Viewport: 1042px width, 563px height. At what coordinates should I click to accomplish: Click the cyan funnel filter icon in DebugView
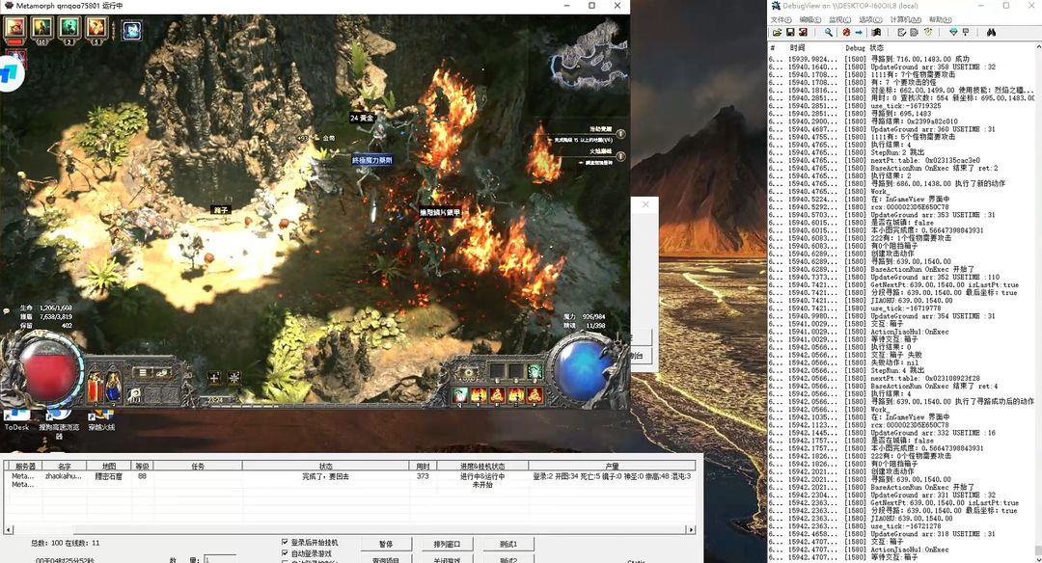(953, 32)
